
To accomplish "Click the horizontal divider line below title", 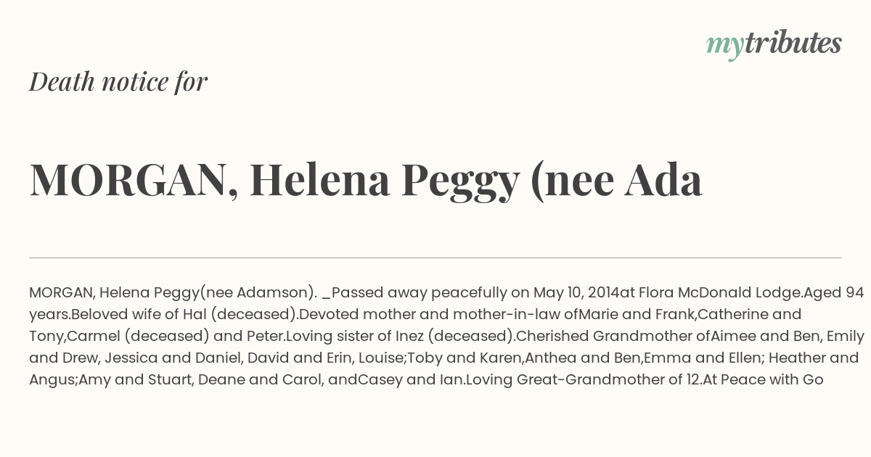I will tap(435, 258).
